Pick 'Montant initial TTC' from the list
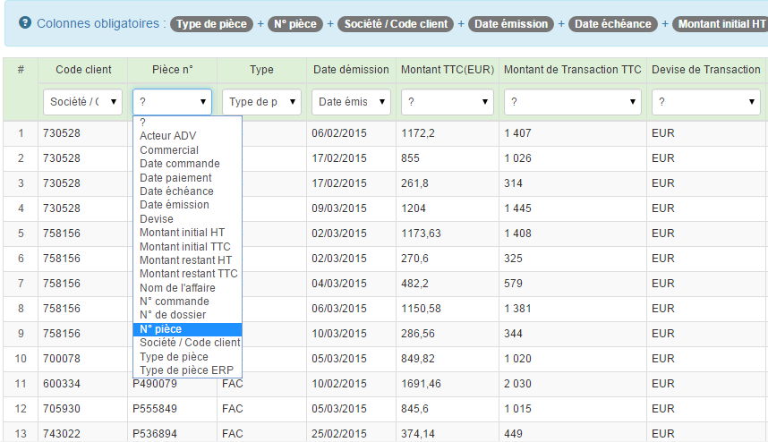 coord(184,246)
